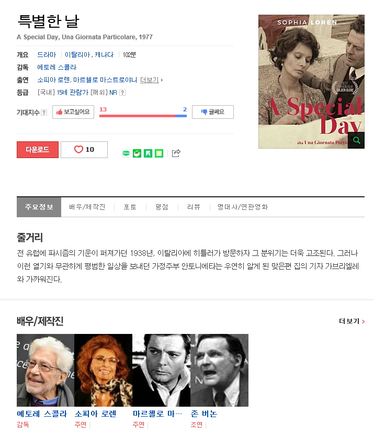Toggle the 보고싶어요 thumbs-up button
The height and width of the screenshot is (436, 374).
tap(73, 112)
